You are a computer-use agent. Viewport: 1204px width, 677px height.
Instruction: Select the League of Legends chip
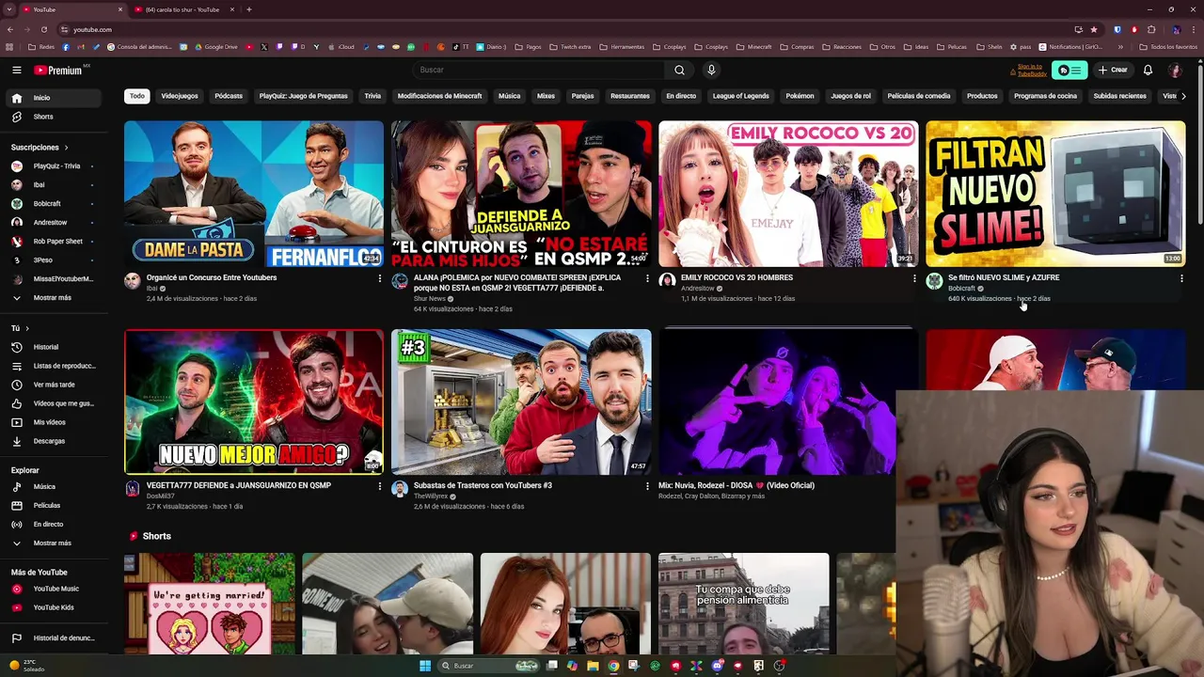740,96
